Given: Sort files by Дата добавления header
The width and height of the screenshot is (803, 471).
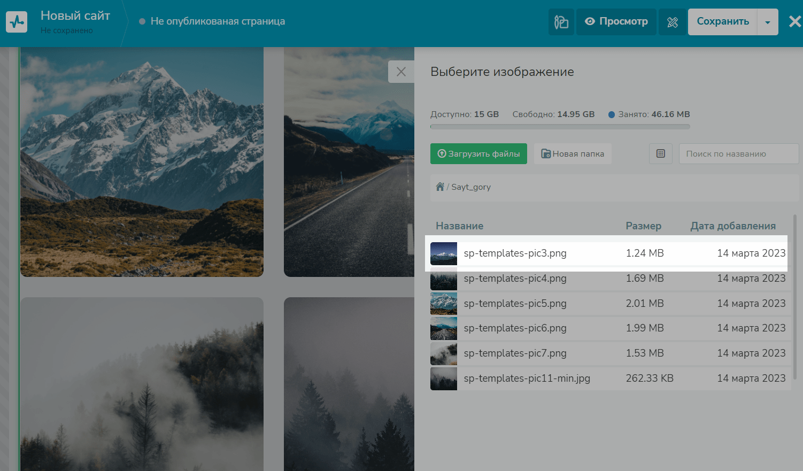Looking at the screenshot, I should pyautogui.click(x=733, y=226).
